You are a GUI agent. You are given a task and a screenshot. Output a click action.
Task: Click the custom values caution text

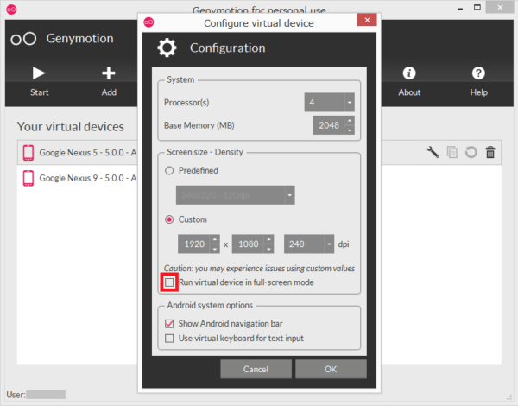259,268
